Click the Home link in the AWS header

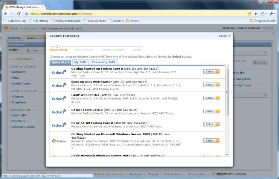pyautogui.click(x=14, y=29)
